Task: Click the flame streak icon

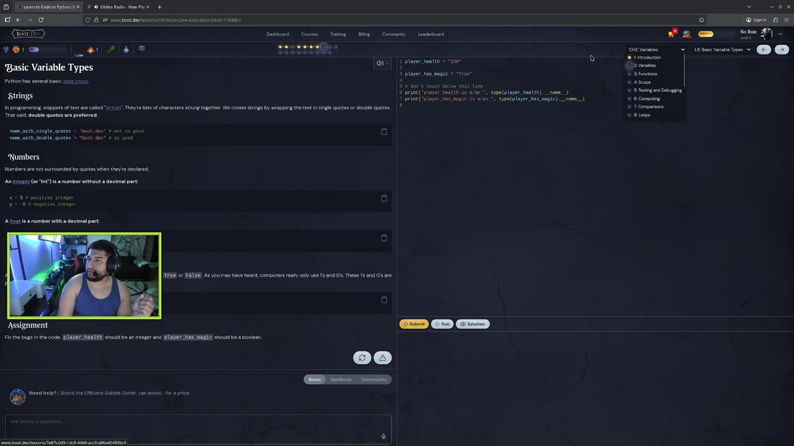Action: click(91, 50)
